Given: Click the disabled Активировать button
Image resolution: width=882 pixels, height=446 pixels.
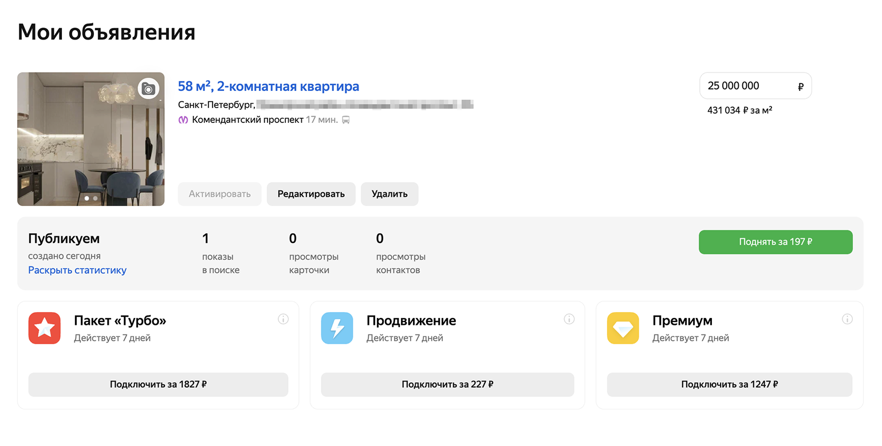Looking at the screenshot, I should (x=219, y=194).
